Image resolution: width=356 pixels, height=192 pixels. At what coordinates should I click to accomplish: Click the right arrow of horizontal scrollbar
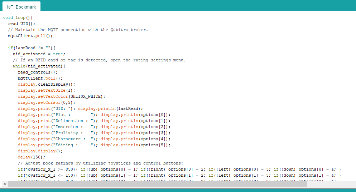click(x=351, y=184)
